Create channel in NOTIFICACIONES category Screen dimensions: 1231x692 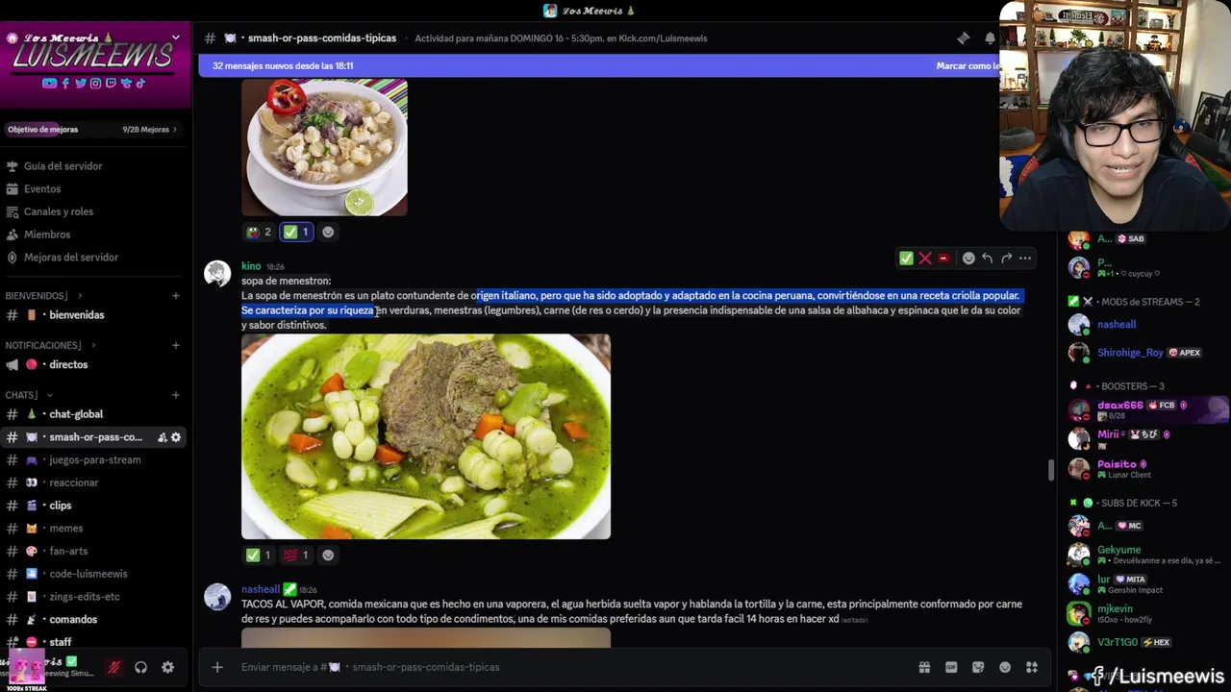click(x=176, y=345)
